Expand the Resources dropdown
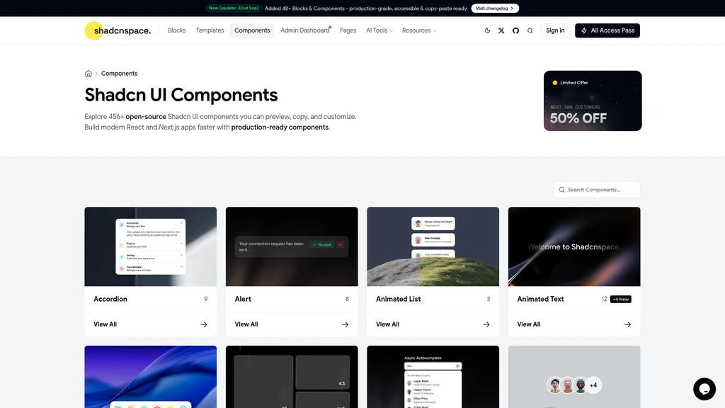725x408 pixels. click(419, 30)
